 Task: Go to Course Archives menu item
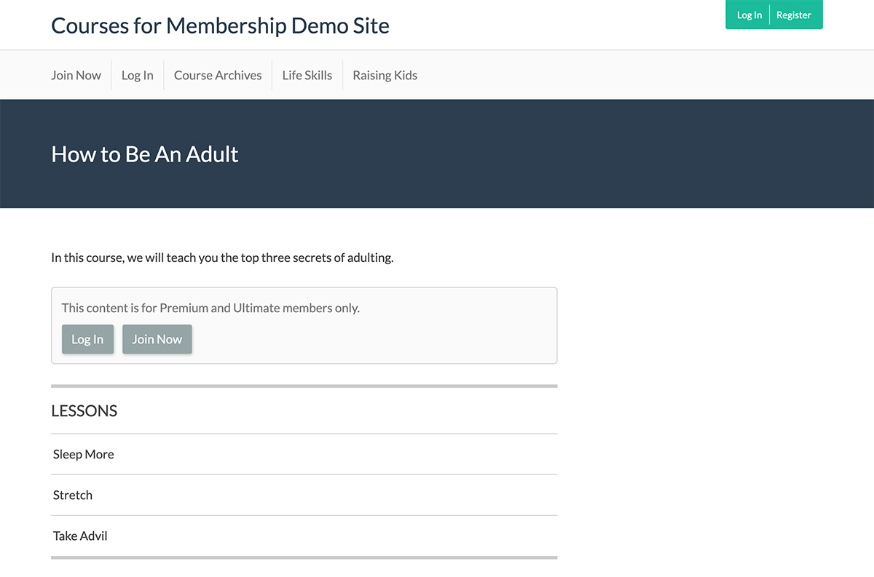click(218, 75)
